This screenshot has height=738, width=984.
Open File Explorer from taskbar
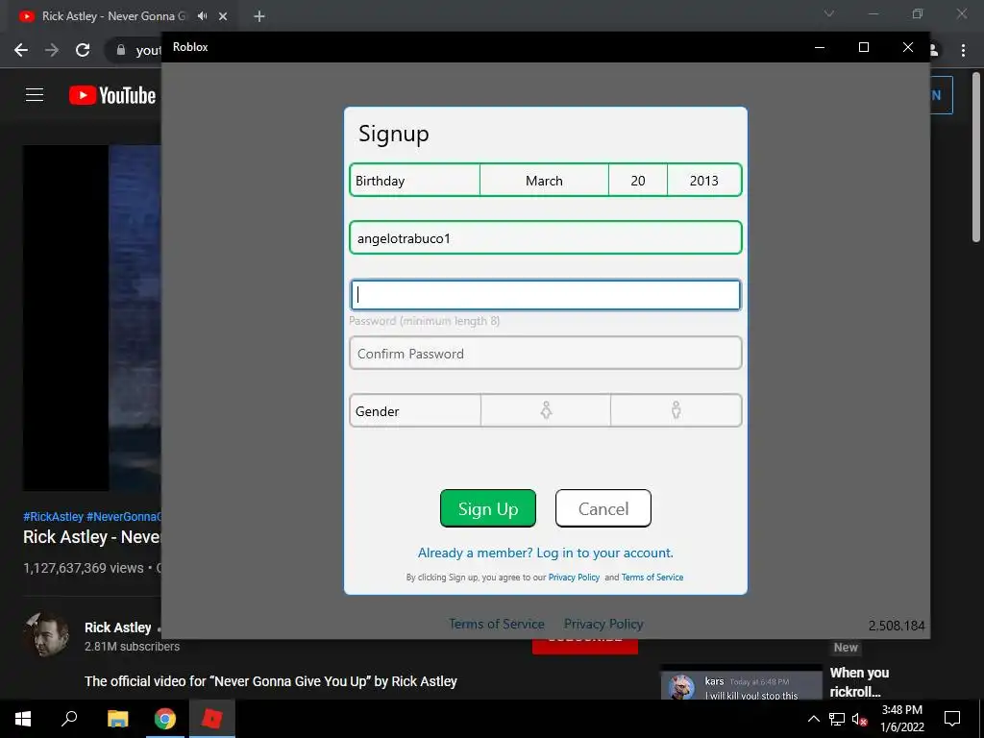(117, 719)
